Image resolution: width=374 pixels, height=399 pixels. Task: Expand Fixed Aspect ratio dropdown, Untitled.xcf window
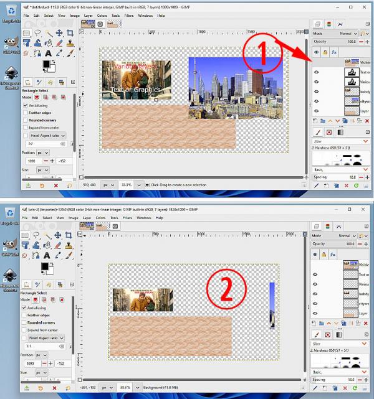48,135
